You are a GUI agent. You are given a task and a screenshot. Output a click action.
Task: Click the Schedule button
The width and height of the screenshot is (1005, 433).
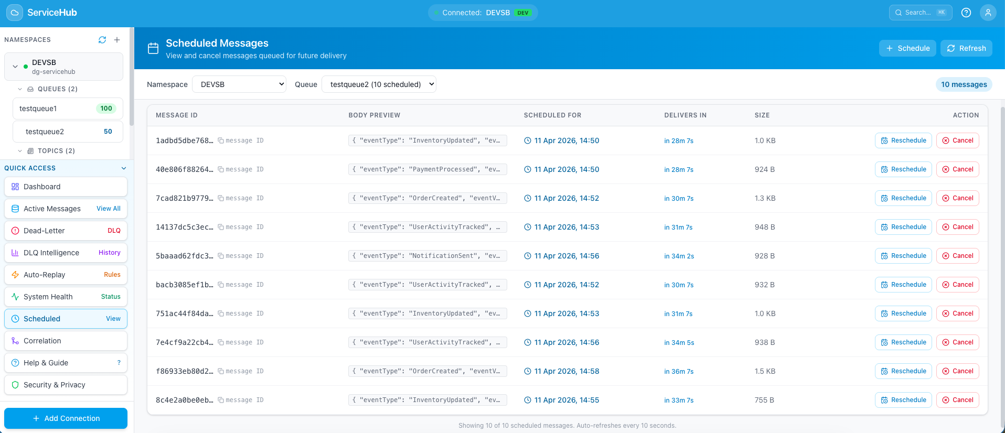(907, 48)
